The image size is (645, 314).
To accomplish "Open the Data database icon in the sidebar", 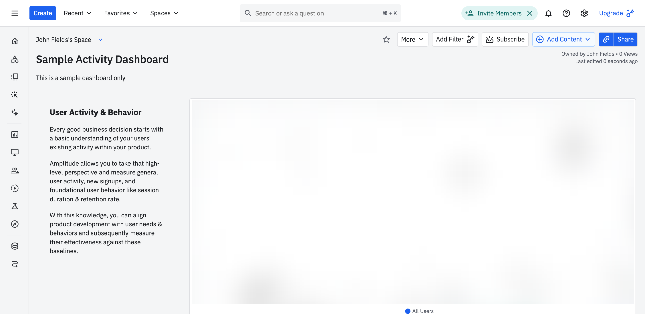I will (15, 246).
